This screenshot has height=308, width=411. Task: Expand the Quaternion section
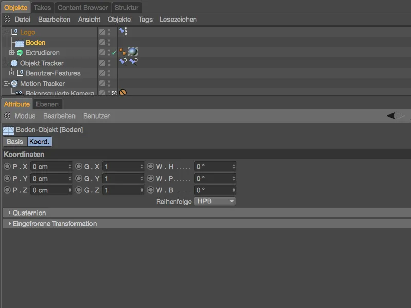coord(9,213)
